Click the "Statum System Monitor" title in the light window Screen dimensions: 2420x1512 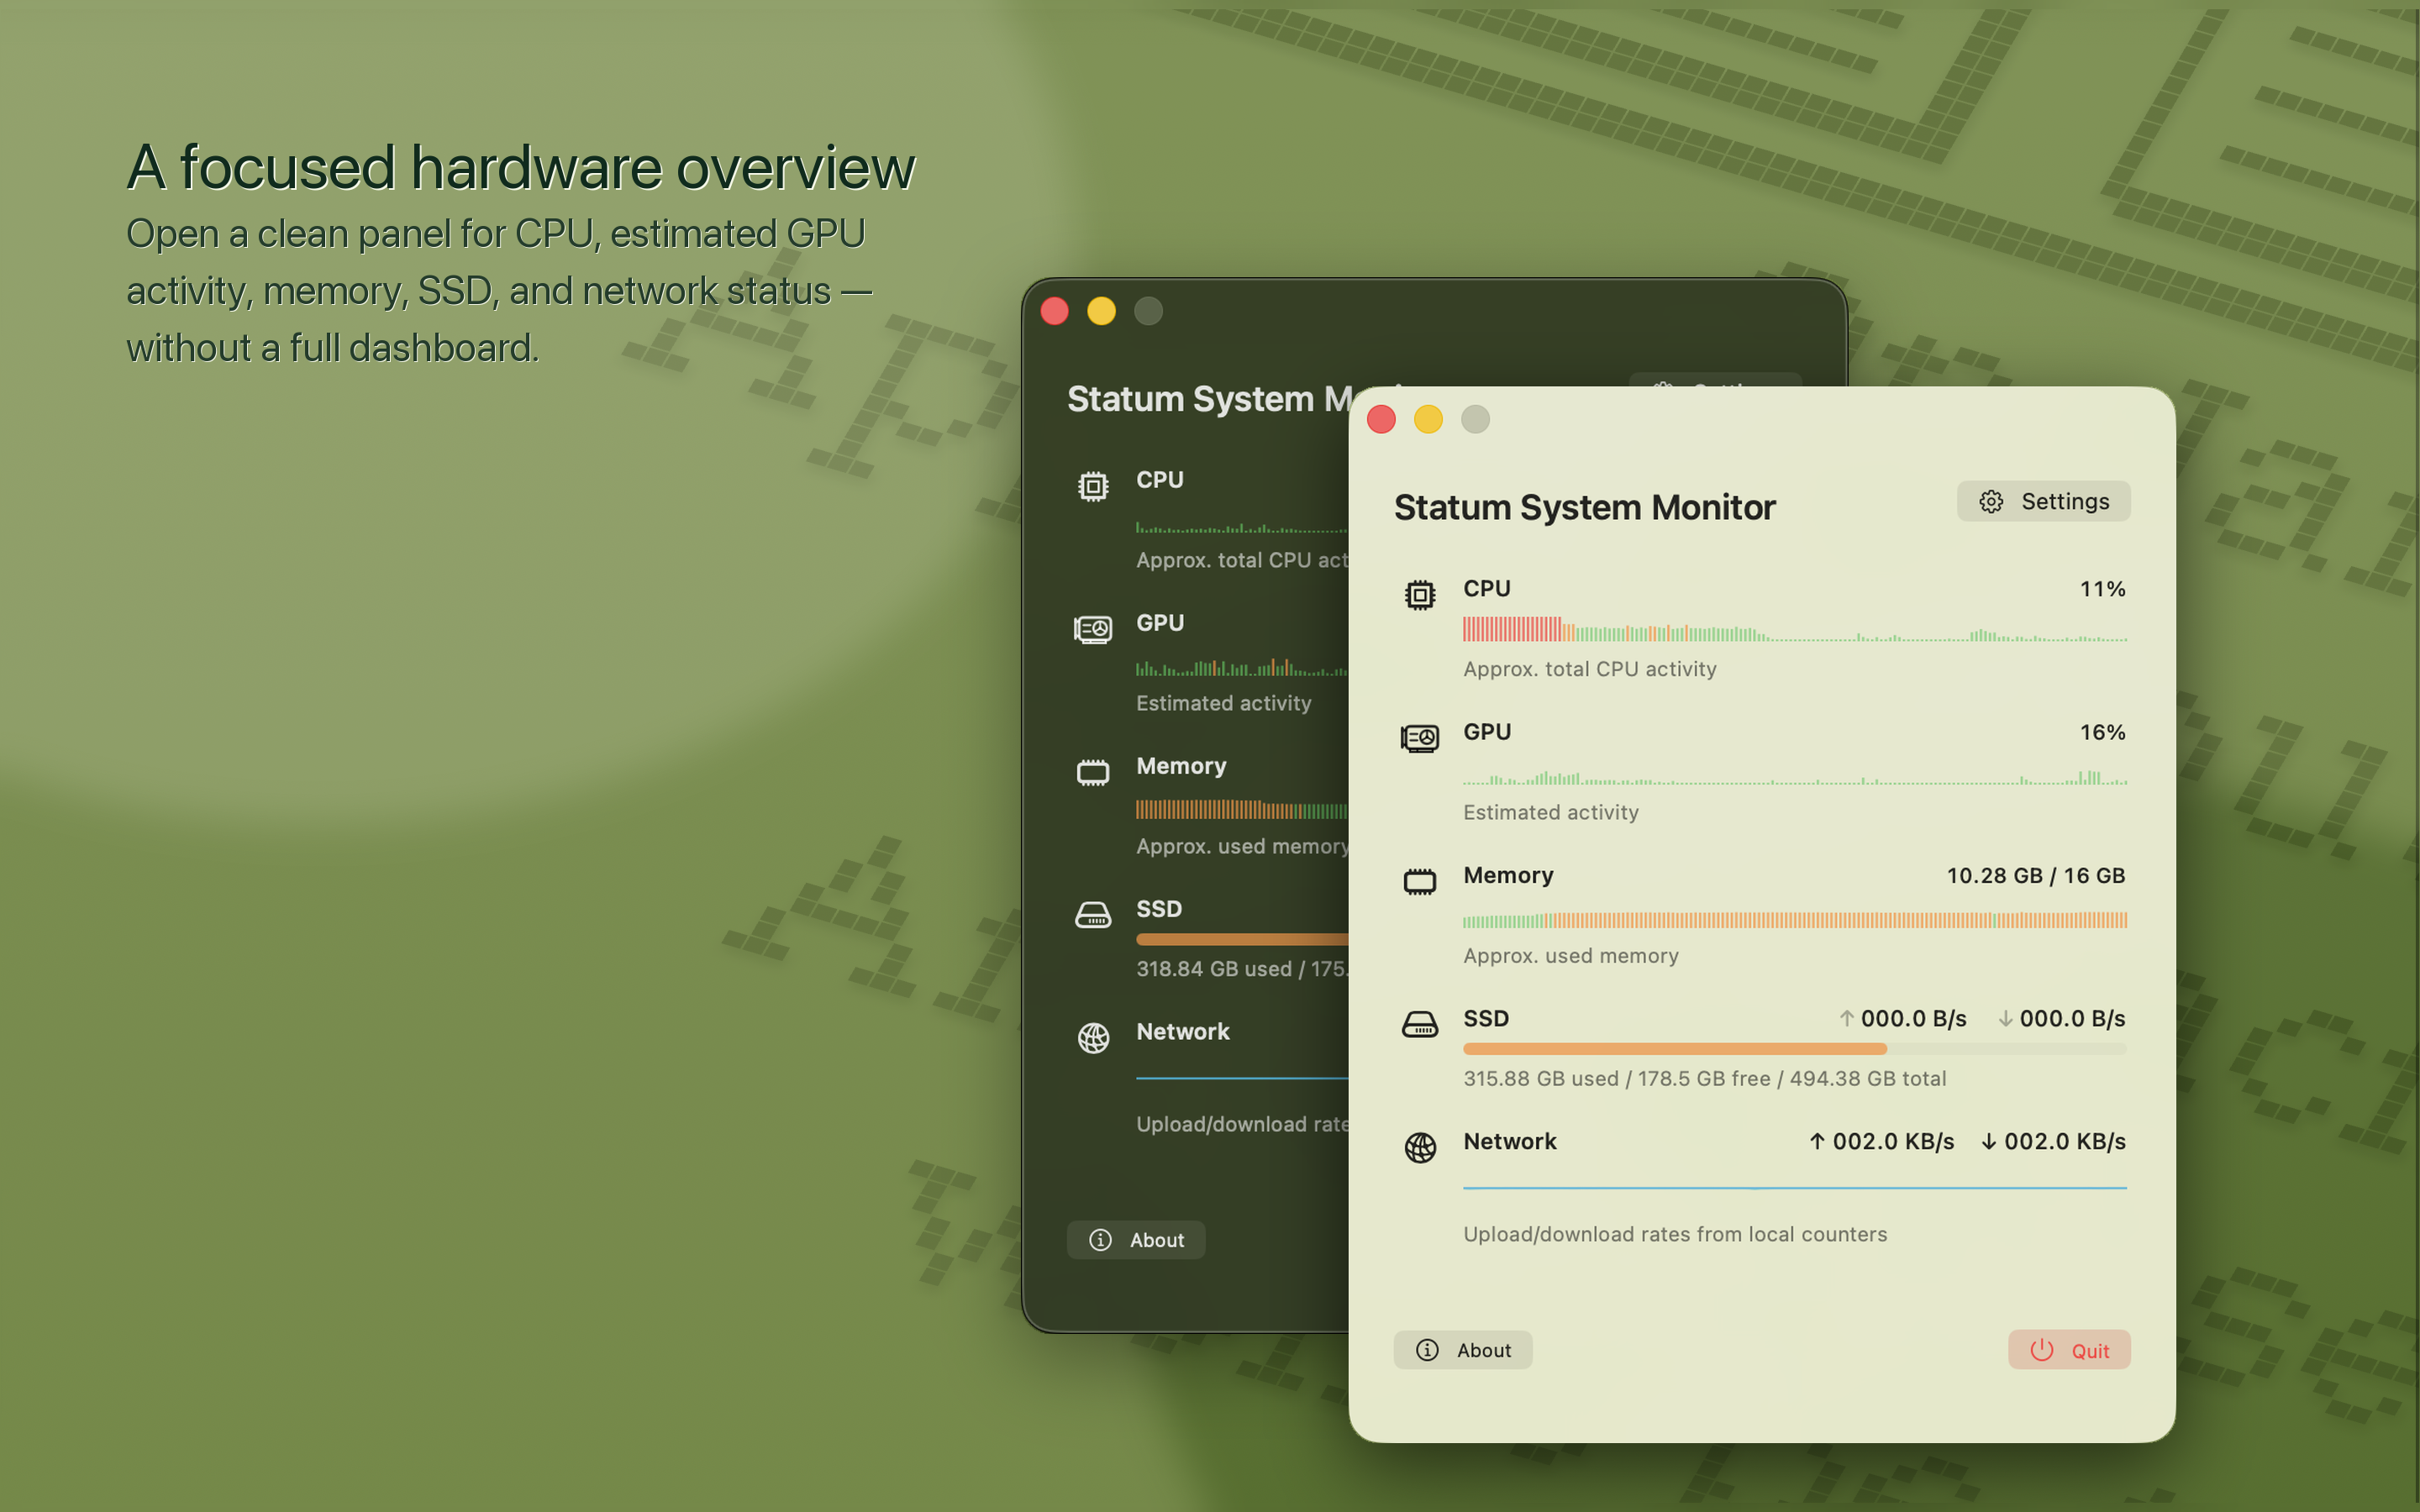[x=1584, y=507]
